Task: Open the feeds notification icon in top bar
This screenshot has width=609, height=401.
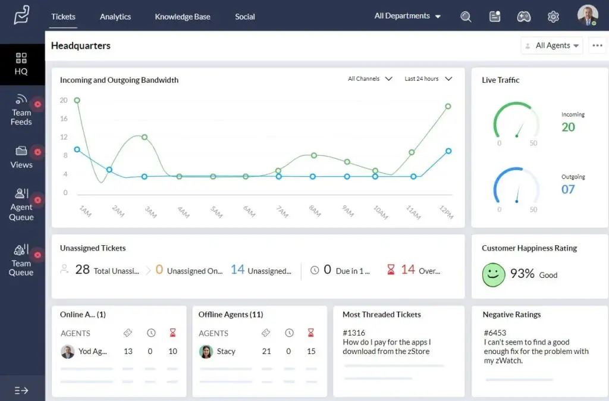Action: 494,16
